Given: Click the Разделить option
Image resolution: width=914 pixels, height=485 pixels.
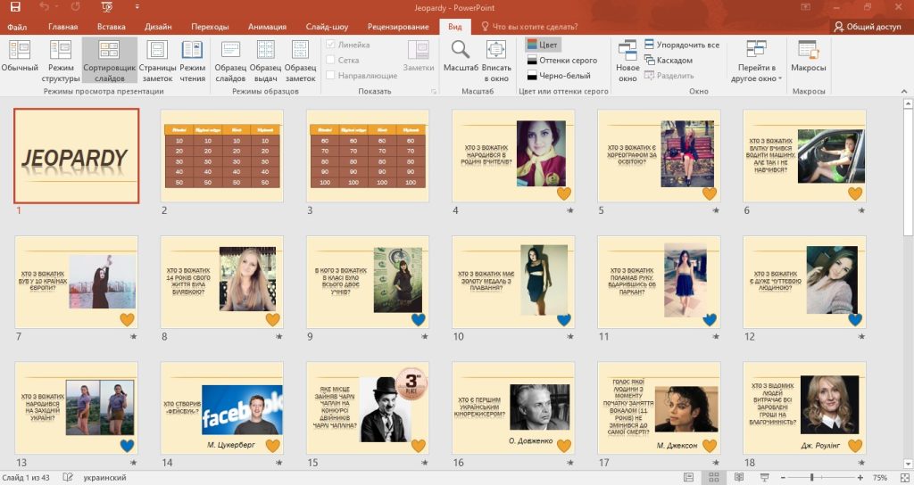Looking at the screenshot, I should [669, 75].
